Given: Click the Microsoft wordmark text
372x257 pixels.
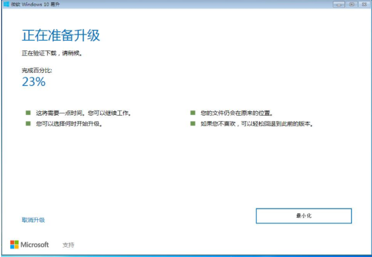Looking at the screenshot, I should tap(35, 245).
